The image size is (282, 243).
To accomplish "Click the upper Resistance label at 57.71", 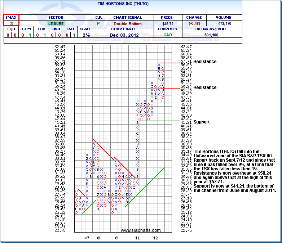I will (205, 62).
